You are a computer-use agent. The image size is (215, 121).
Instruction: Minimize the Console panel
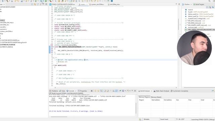click(132, 91)
